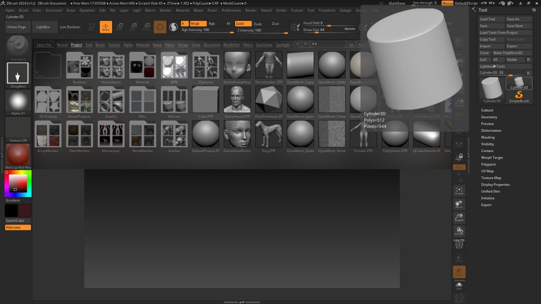This screenshot has height=304, width=541.
Task: Toggle the A button beside Mrgb
Action: coord(184,23)
